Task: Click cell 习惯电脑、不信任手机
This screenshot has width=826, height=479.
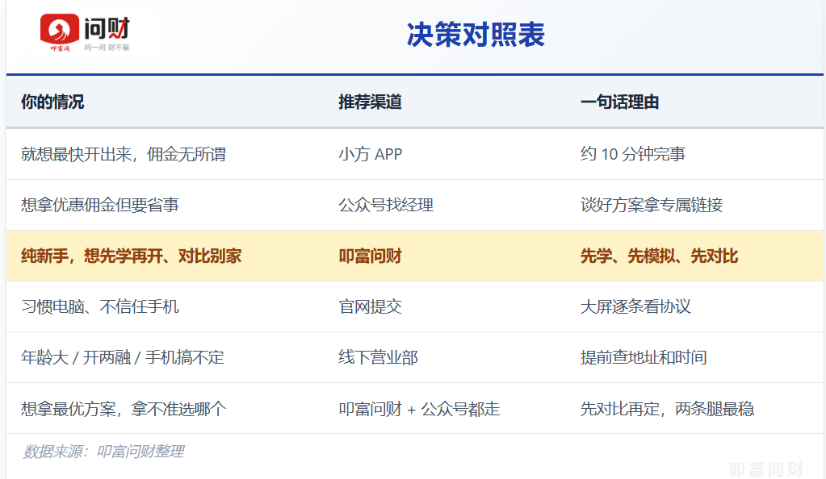Action: (100, 306)
